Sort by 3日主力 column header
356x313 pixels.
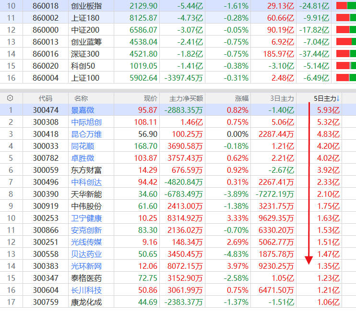pyautogui.click(x=282, y=98)
